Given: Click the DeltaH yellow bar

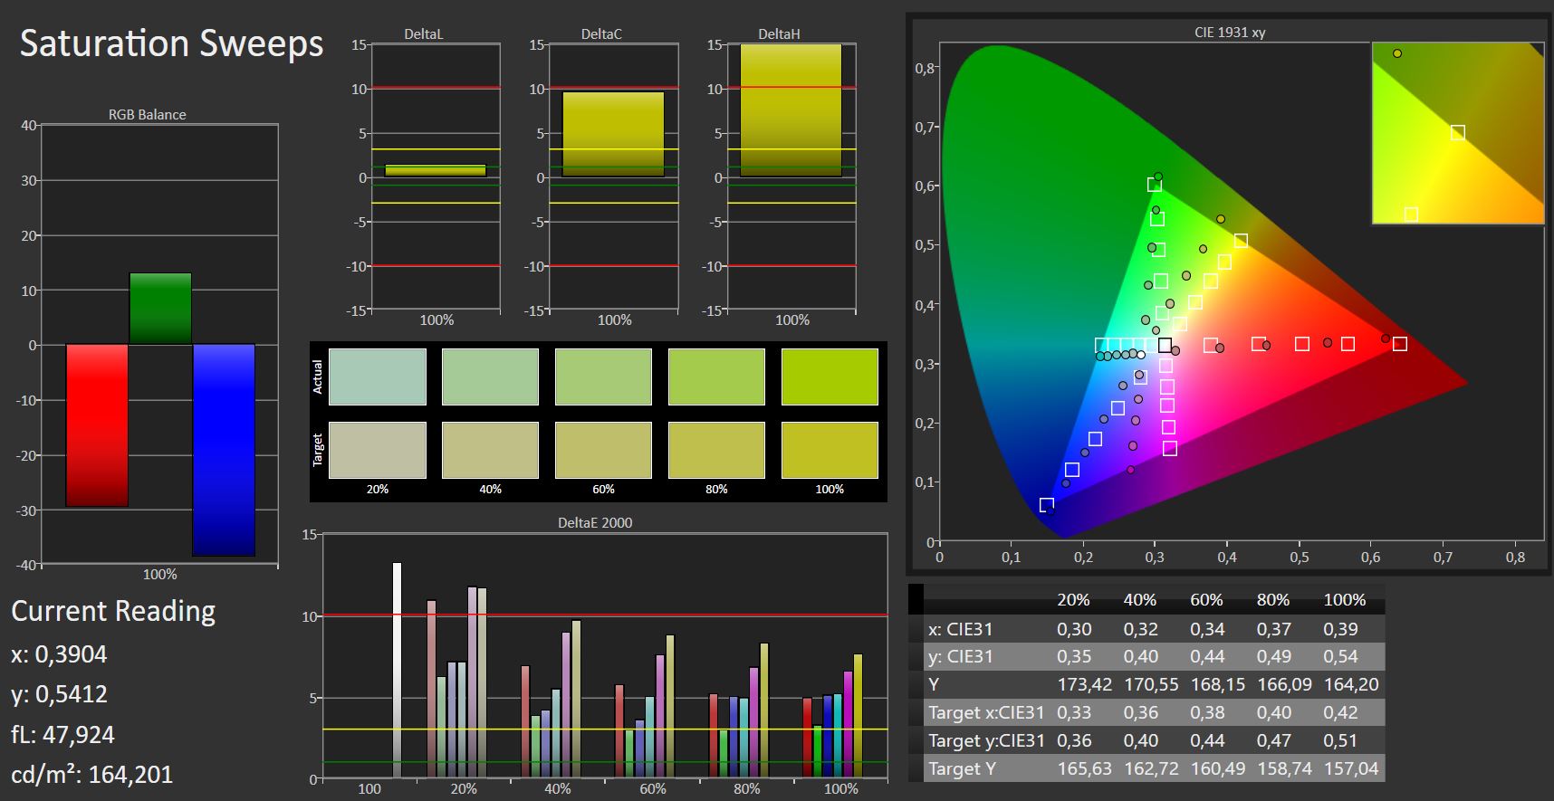Looking at the screenshot, I should (791, 110).
